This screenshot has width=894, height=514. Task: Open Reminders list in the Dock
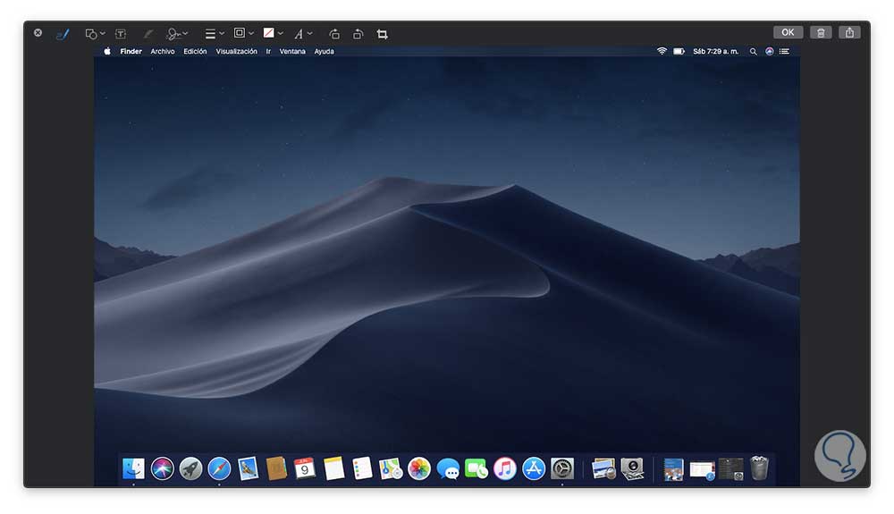(x=362, y=469)
